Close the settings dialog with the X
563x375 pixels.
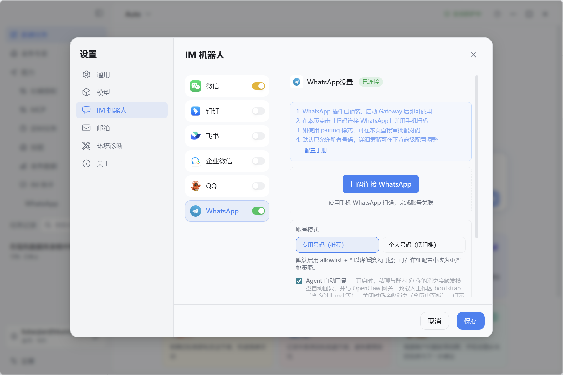pyautogui.click(x=473, y=55)
